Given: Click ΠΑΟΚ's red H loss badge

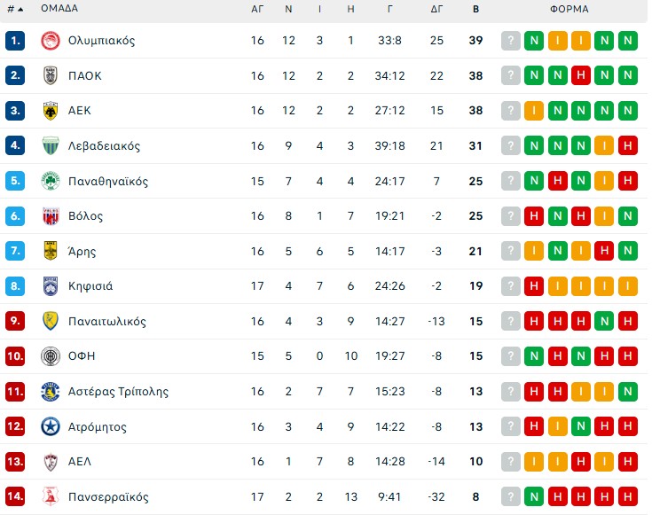Looking at the screenshot, I should coord(581,76).
